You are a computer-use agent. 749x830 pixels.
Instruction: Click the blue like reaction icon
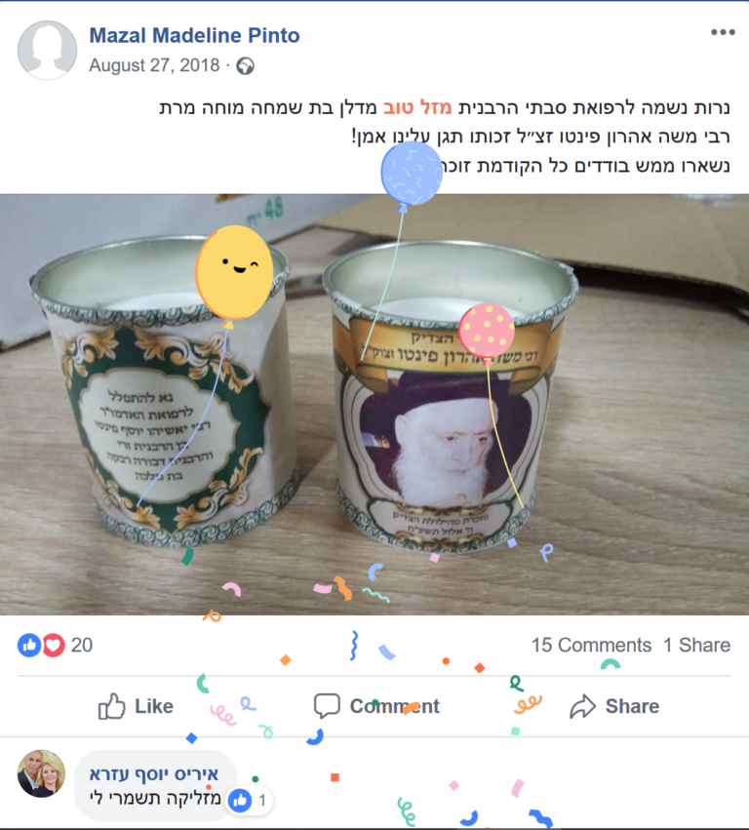tap(29, 646)
